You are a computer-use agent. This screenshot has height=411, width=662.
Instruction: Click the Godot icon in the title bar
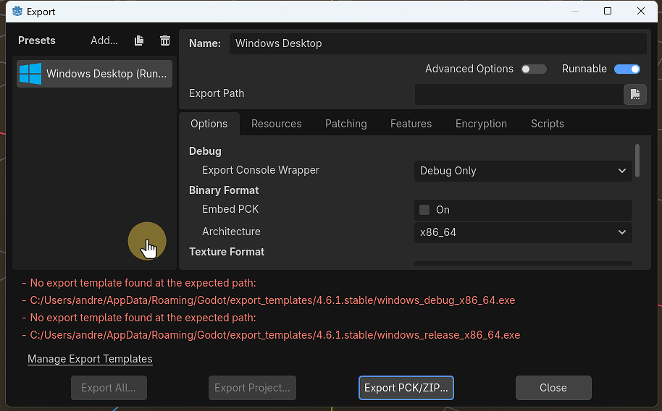(x=17, y=12)
